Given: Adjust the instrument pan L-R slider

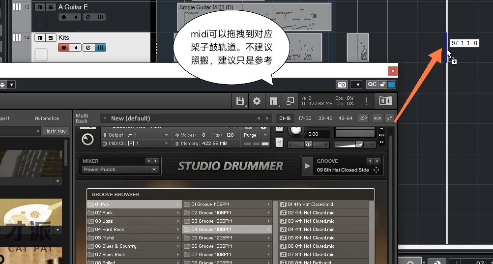Looking at the screenshot, I should coord(309,145).
